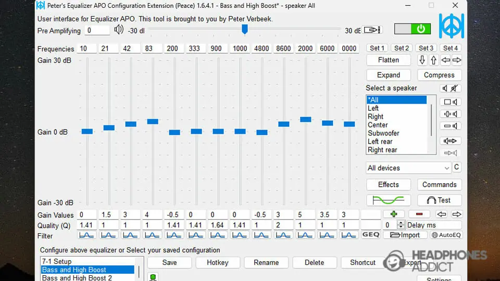Click the down arrow next to Flatten
The image size is (500, 281).
coord(422,60)
